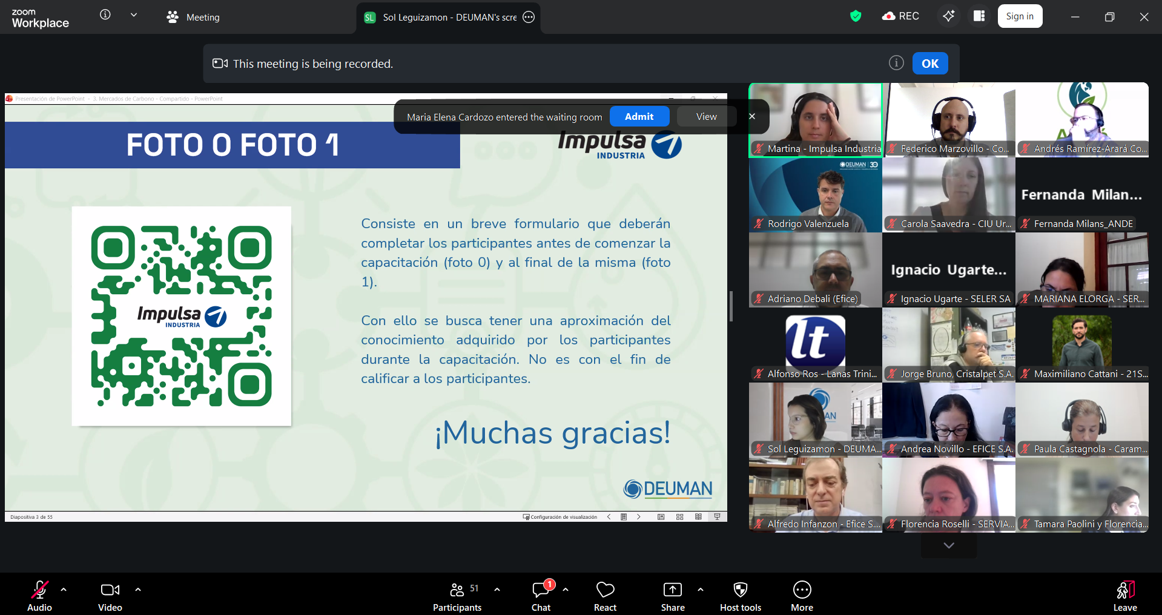The image size is (1162, 615).
Task: Open the React emoji menu
Action: pyautogui.click(x=605, y=596)
